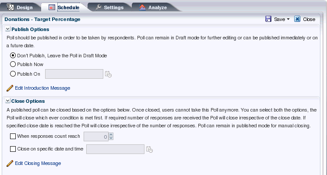327x175 pixels.
Task: Select the Publish On radio button
Action: [x=13, y=74]
